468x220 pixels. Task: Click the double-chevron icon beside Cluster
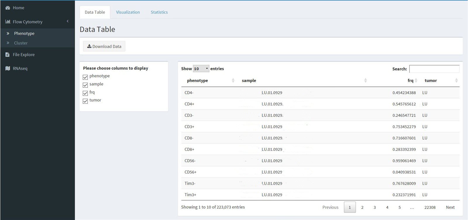(8, 43)
